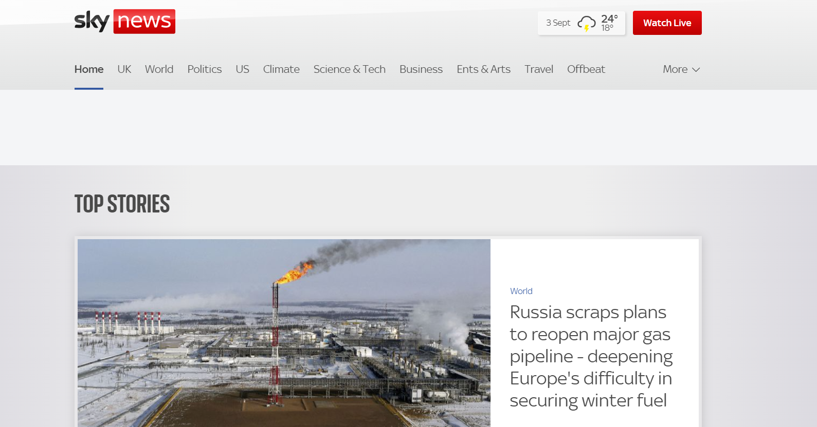The width and height of the screenshot is (817, 427).
Task: Open the gas flare story thumbnail
Action: coord(284,333)
